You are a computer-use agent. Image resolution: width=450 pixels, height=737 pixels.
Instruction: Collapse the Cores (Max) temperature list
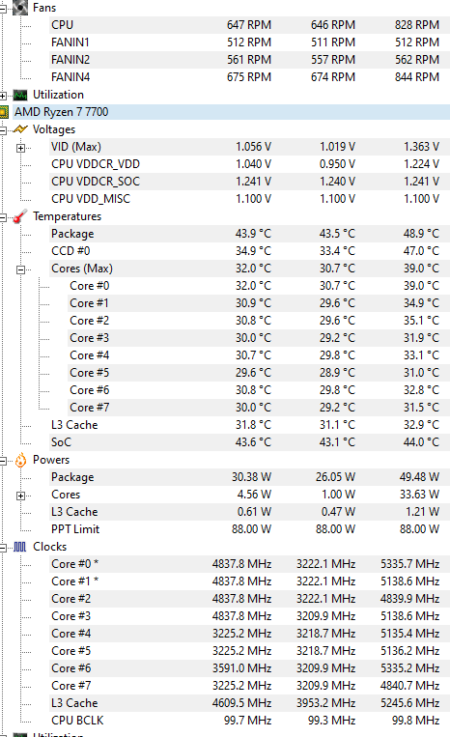coord(20,269)
